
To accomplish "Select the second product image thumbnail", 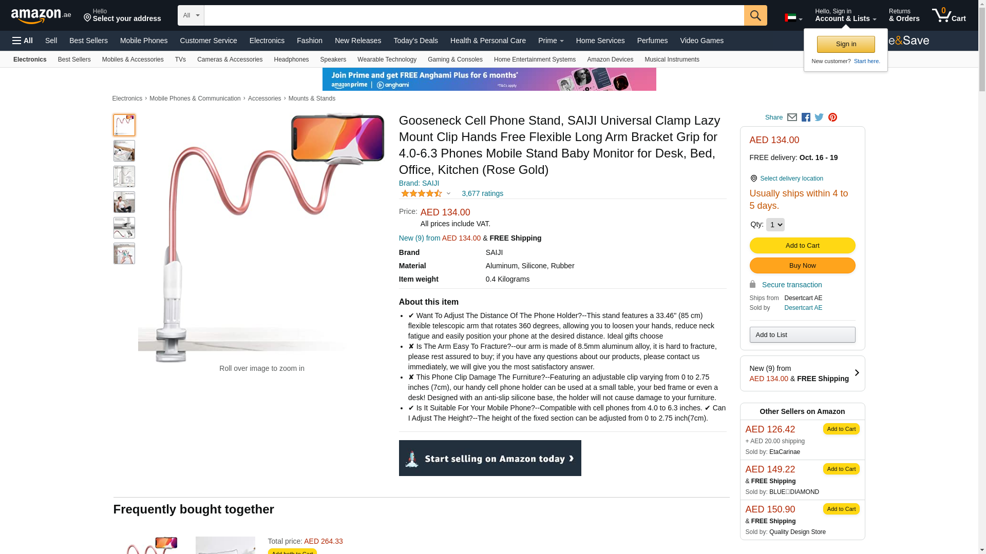I will tap(124, 151).
